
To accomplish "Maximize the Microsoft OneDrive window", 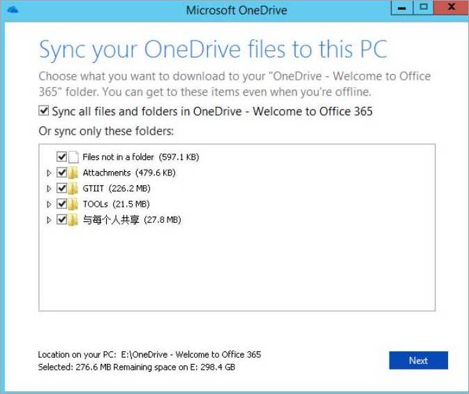I will (424, 8).
